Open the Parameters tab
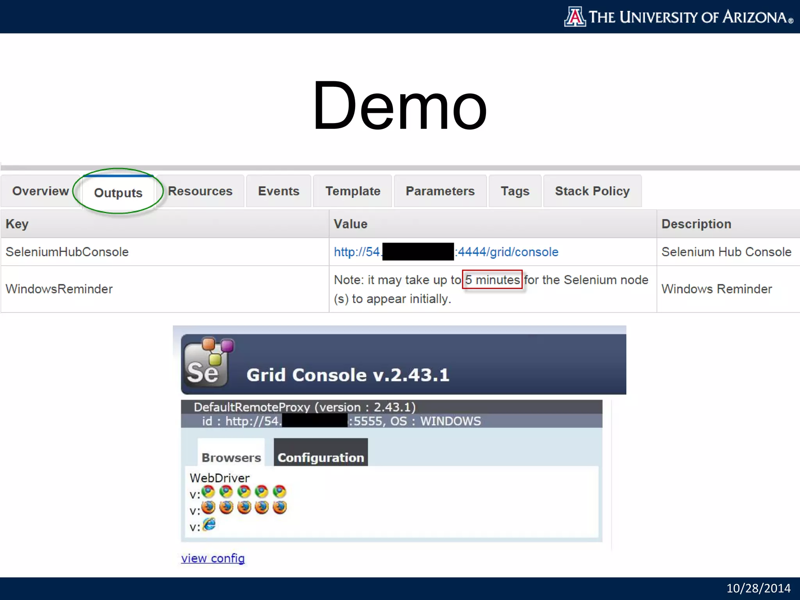 tap(440, 191)
